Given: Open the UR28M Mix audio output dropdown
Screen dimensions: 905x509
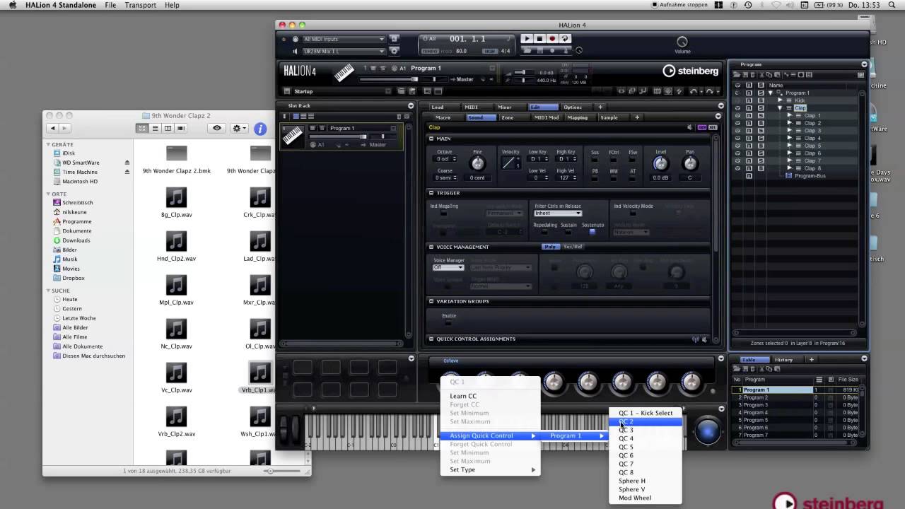Looking at the screenshot, I should pyautogui.click(x=344, y=51).
